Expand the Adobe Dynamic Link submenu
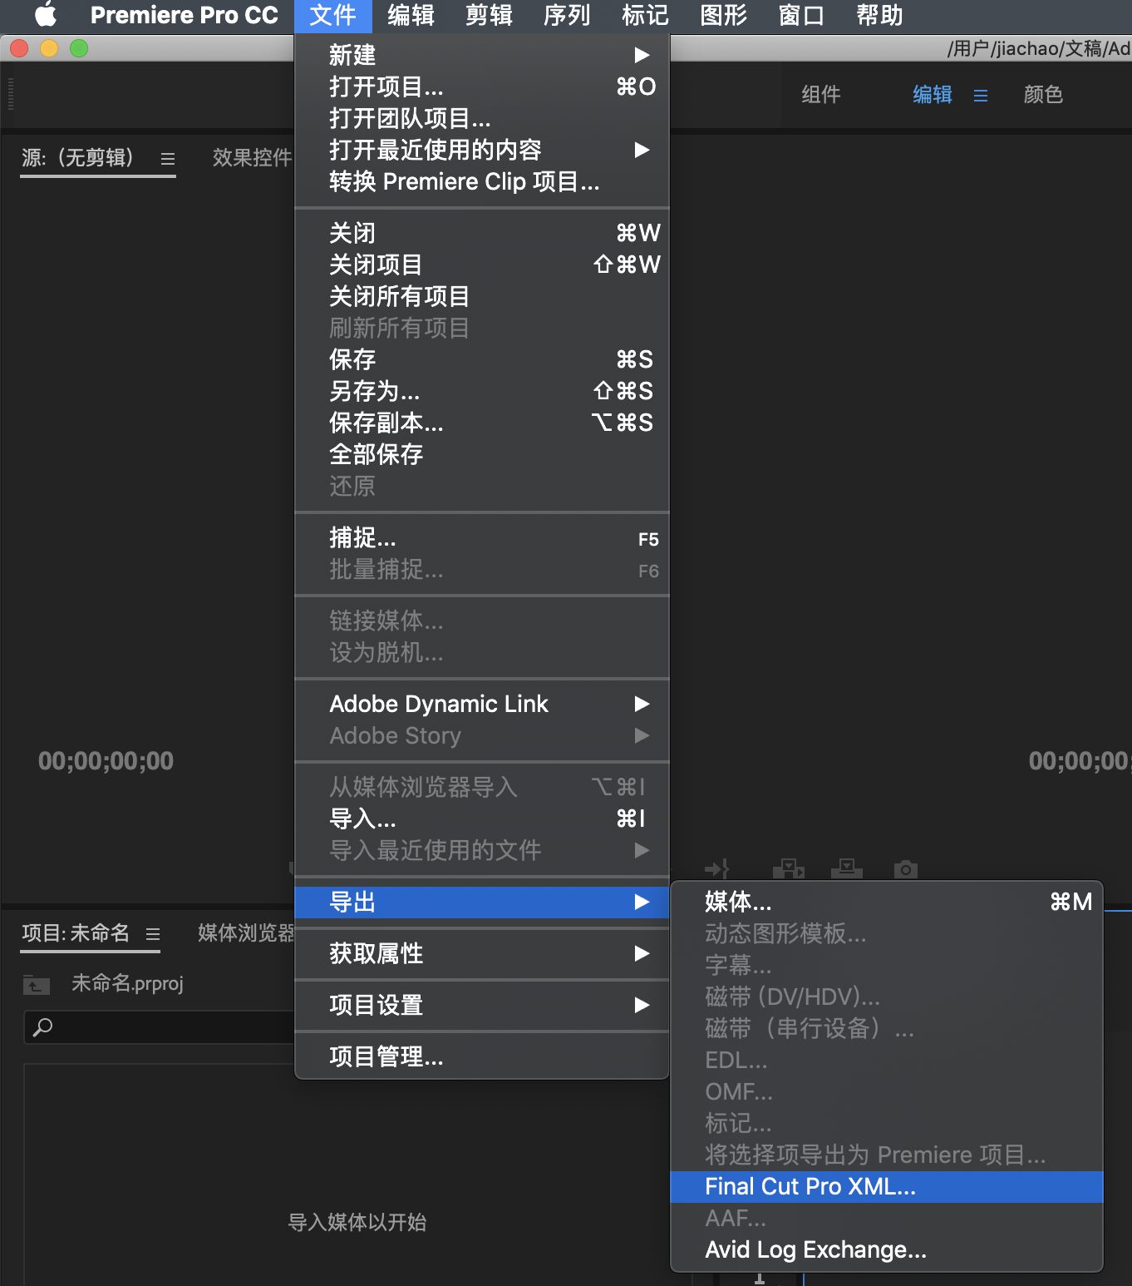1132x1286 pixels. [482, 704]
